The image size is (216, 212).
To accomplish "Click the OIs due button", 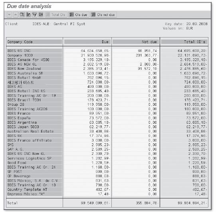I will click(x=78, y=15).
